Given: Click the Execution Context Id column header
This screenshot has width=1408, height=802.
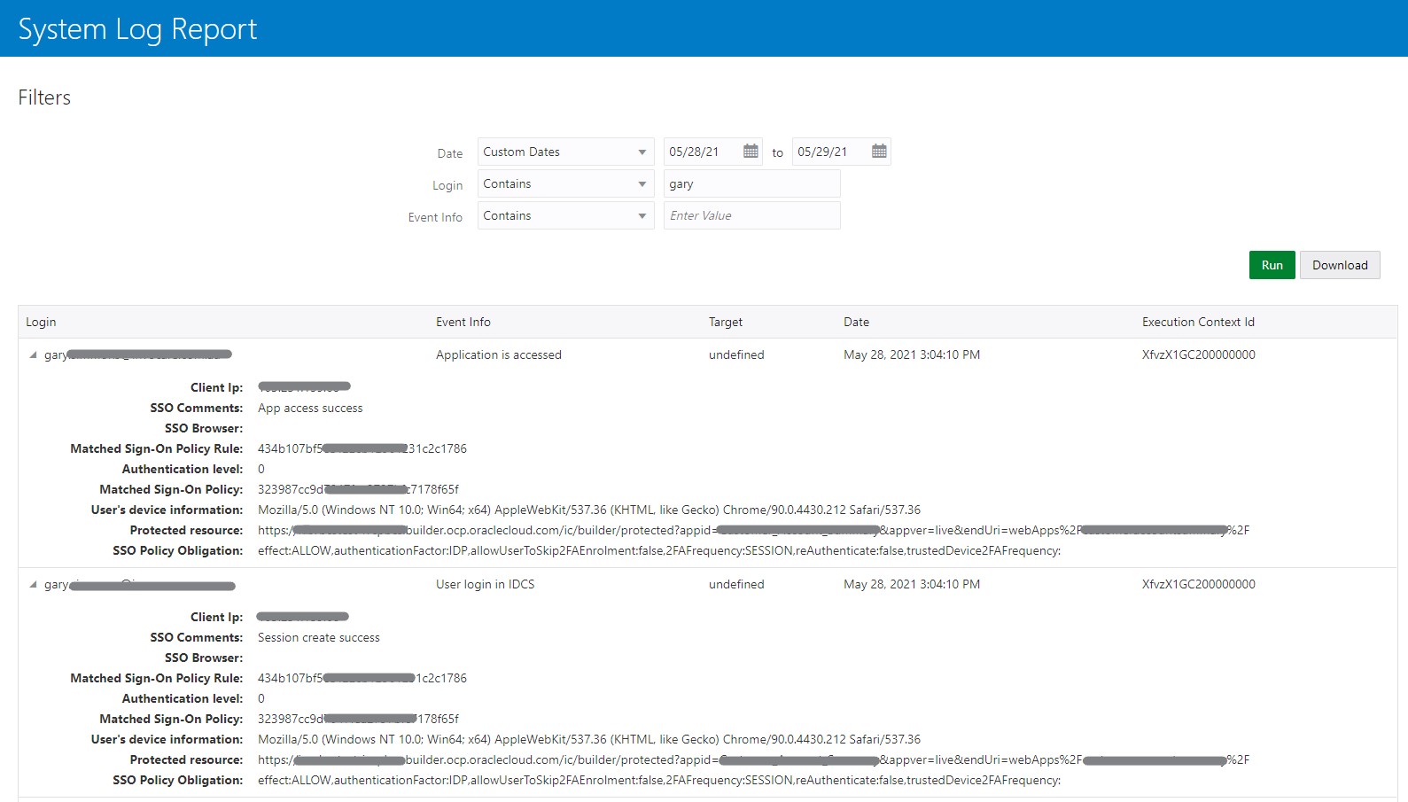Looking at the screenshot, I should tap(1198, 322).
